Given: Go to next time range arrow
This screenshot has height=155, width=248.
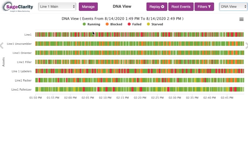Looking at the screenshot, I should point(247,45).
